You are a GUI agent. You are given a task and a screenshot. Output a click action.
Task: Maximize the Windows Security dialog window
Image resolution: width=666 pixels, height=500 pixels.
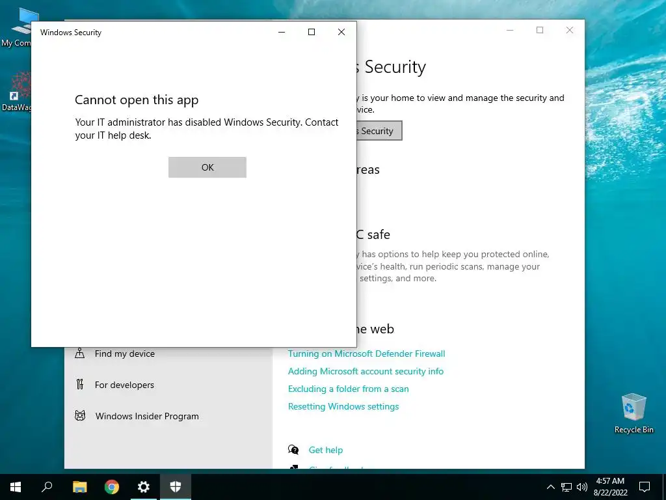[312, 32]
